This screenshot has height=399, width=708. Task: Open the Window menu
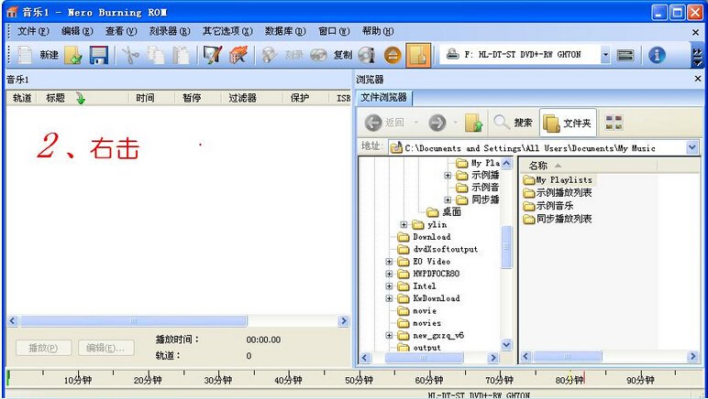[x=334, y=31]
